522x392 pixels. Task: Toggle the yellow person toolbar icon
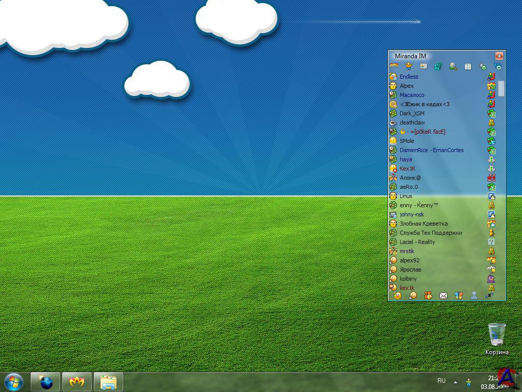pyautogui.click(x=408, y=66)
